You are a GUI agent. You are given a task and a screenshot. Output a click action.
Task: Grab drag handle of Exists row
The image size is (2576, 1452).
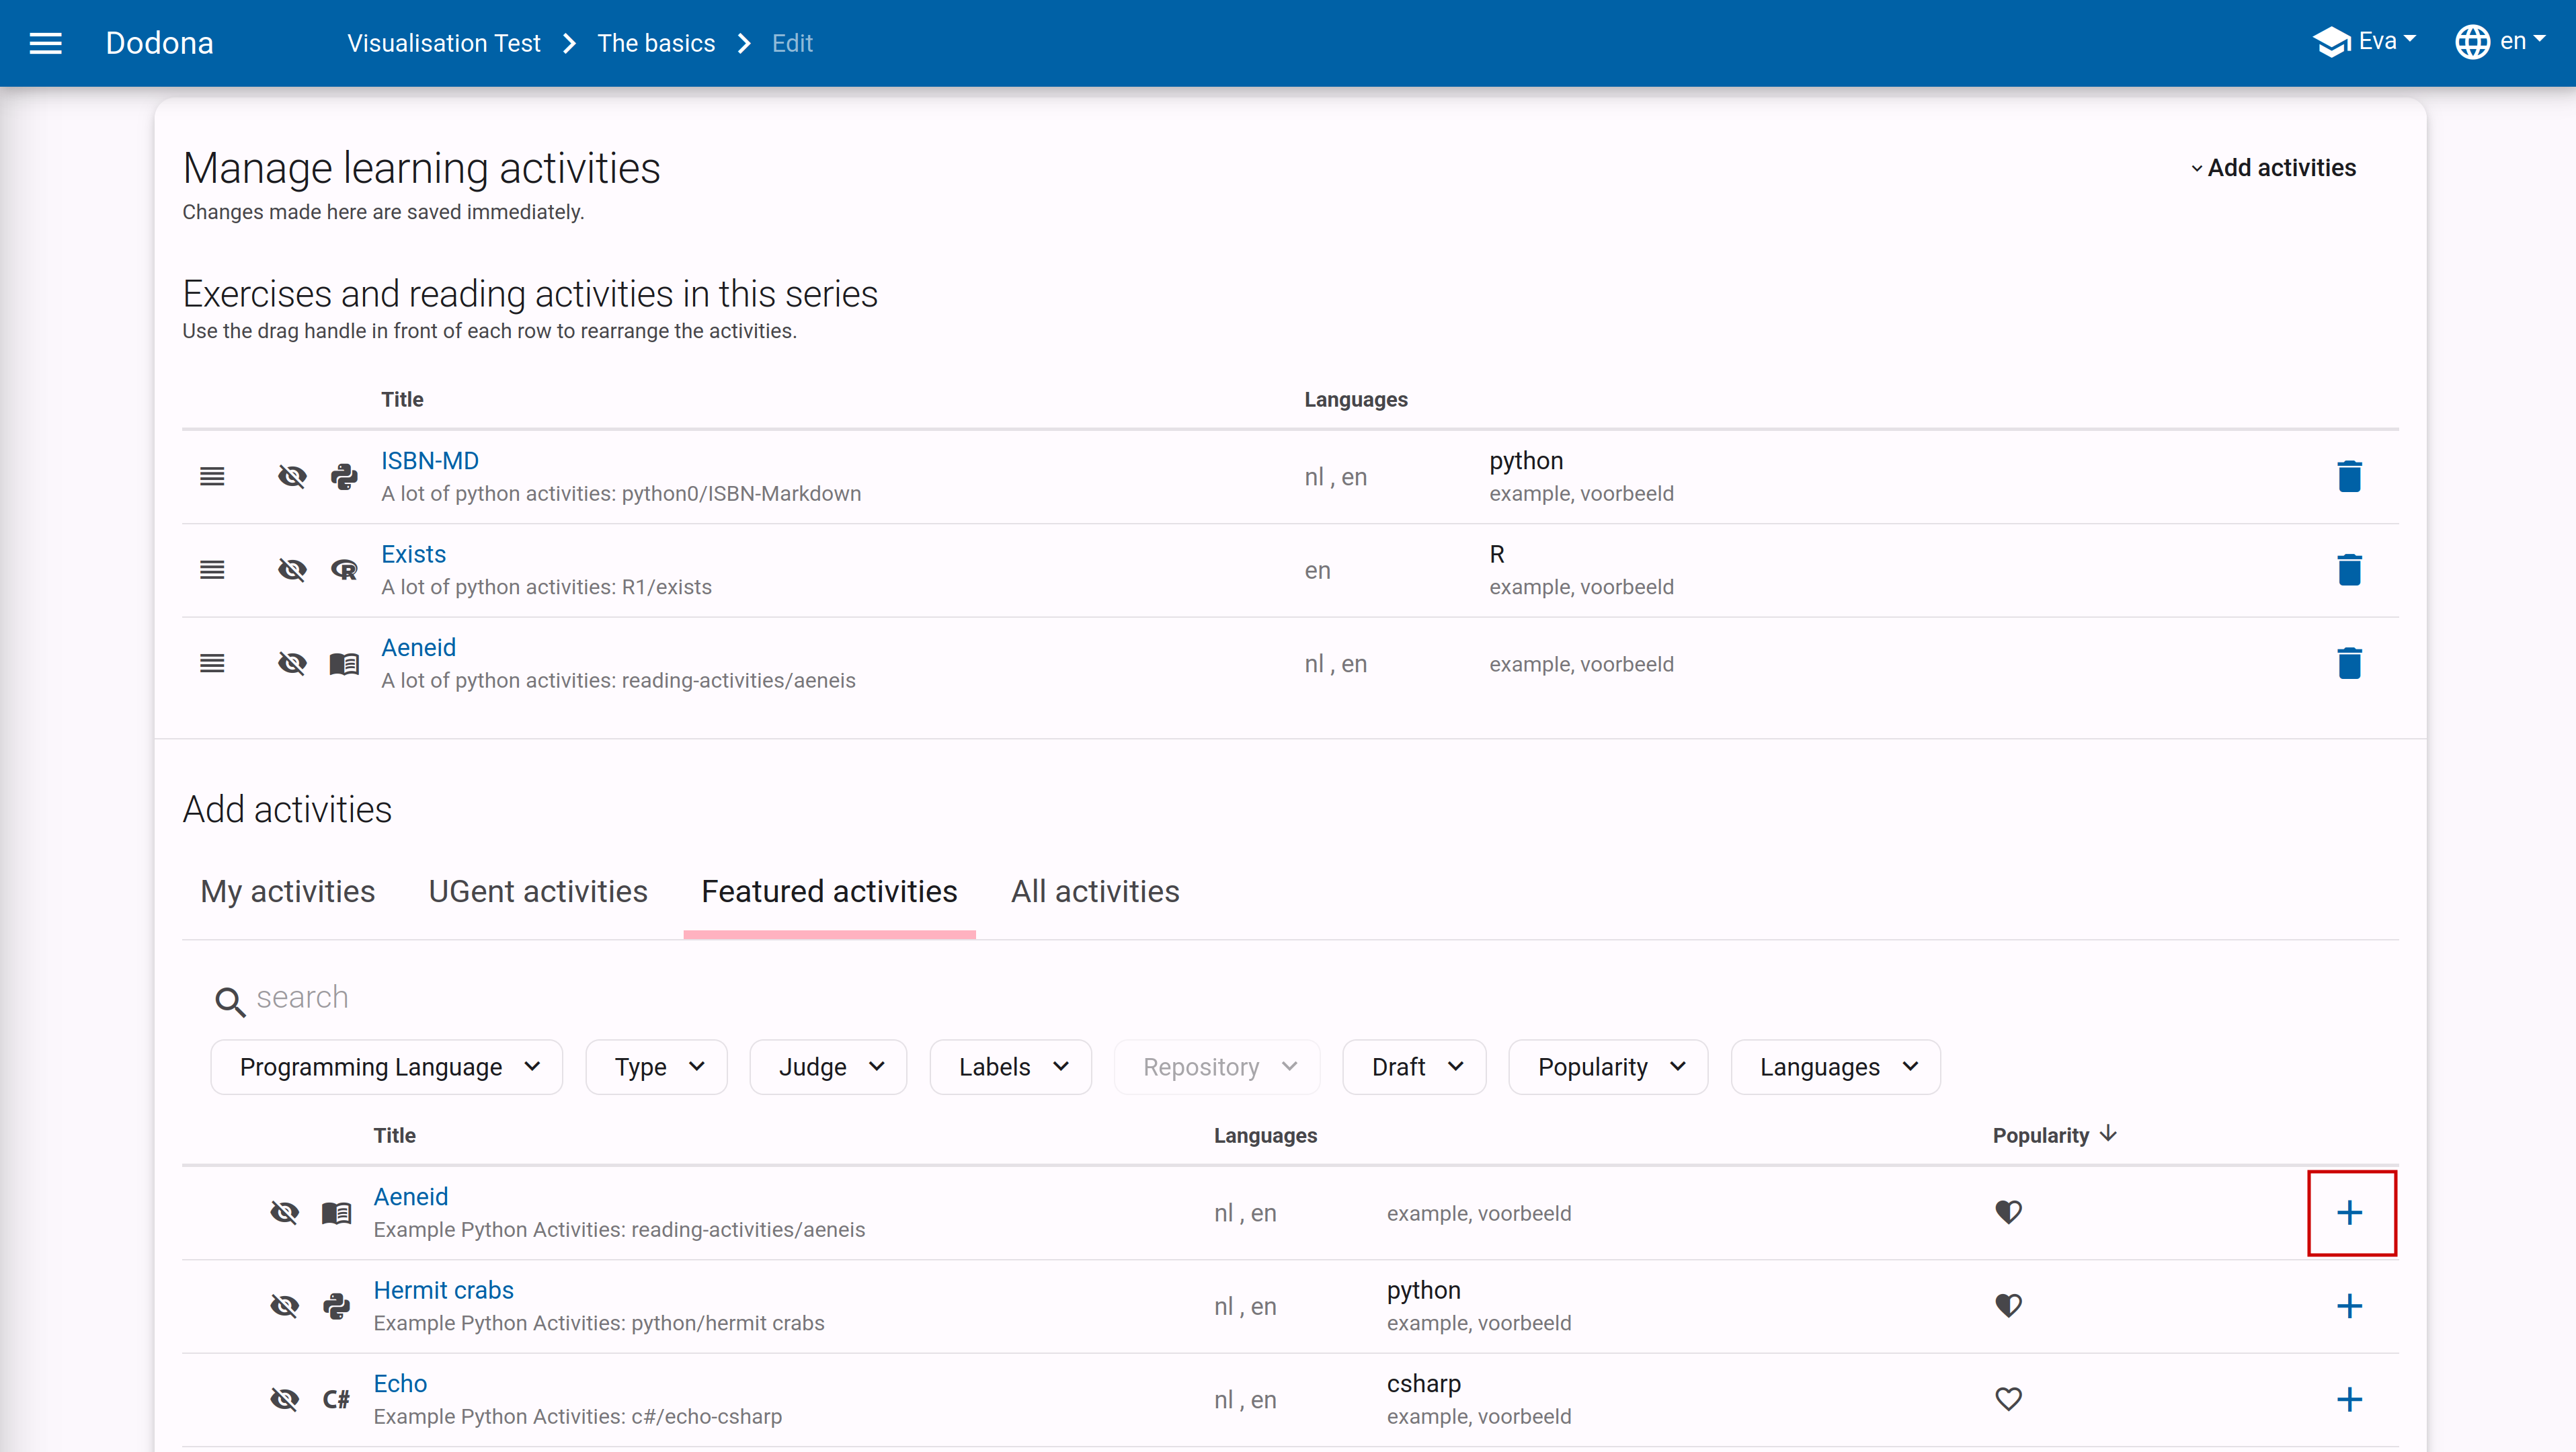coord(212,570)
